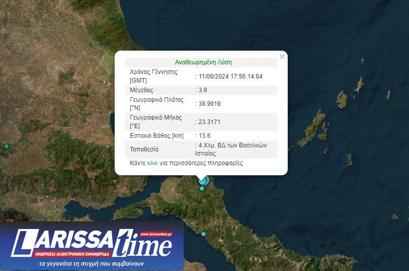Select the large cyan earthquake marker below popup
This screenshot has width=409, height=271.
(203, 180)
